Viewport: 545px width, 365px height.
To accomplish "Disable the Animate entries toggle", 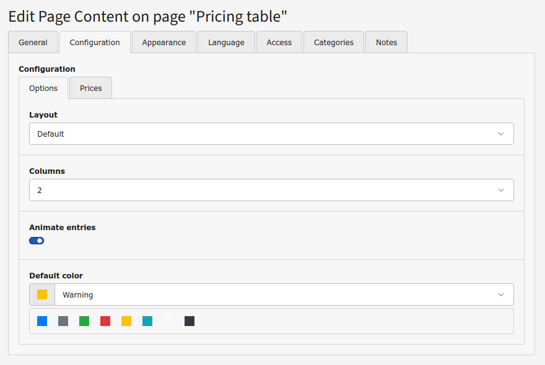I will point(37,241).
